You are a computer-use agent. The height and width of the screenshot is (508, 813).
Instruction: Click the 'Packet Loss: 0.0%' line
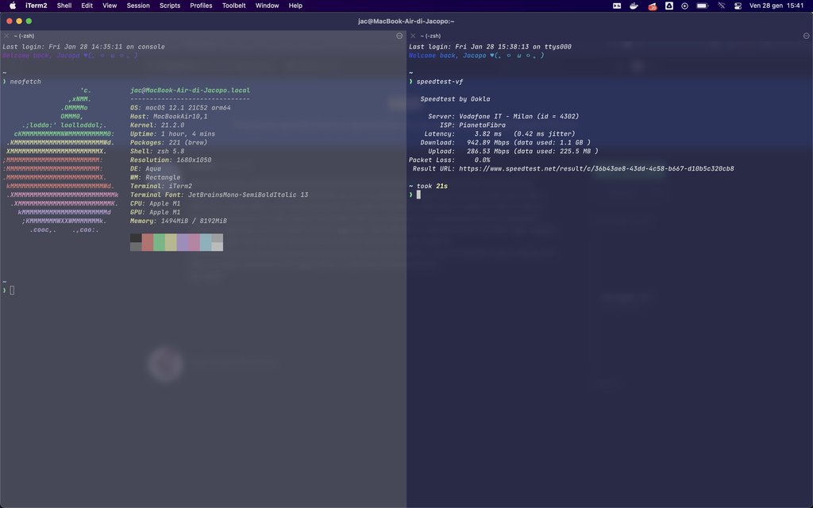tap(449, 160)
